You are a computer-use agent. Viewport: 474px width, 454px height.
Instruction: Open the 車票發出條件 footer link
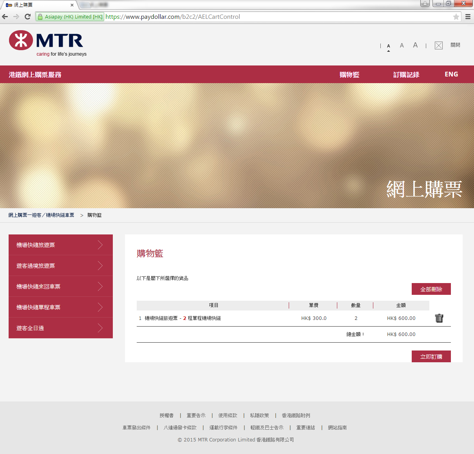136,427
